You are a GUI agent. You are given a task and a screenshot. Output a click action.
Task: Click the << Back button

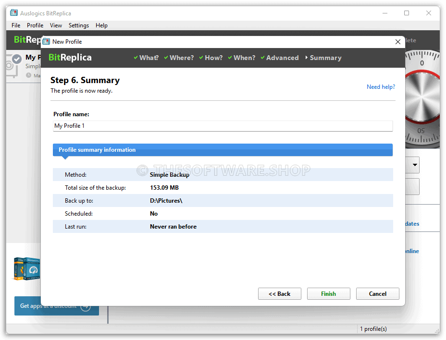coord(279,294)
